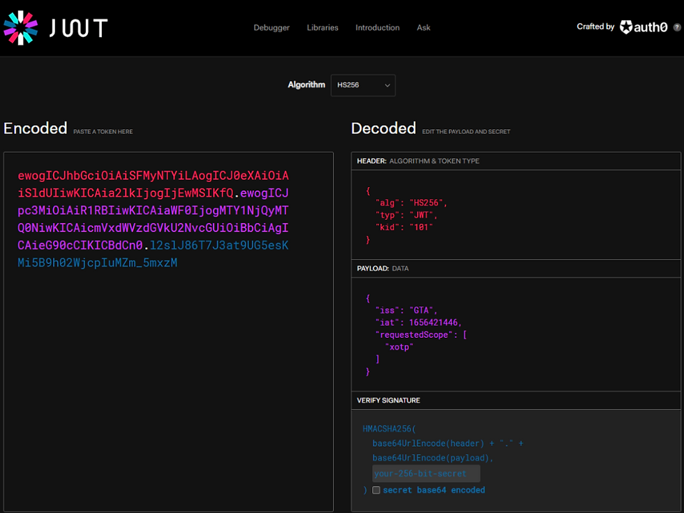Expand the Algorithm HS256 dropdown
The height and width of the screenshot is (513, 684).
[363, 85]
